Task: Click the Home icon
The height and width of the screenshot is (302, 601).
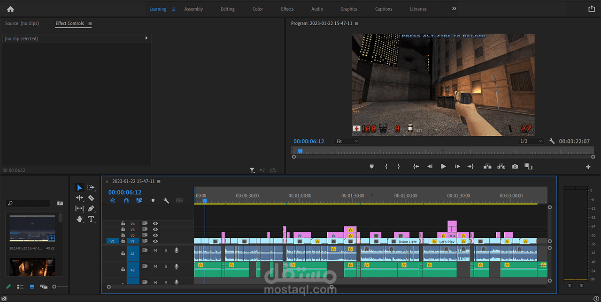Action: click(10, 9)
